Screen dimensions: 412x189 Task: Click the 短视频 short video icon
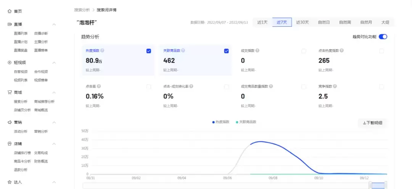(x=10, y=63)
